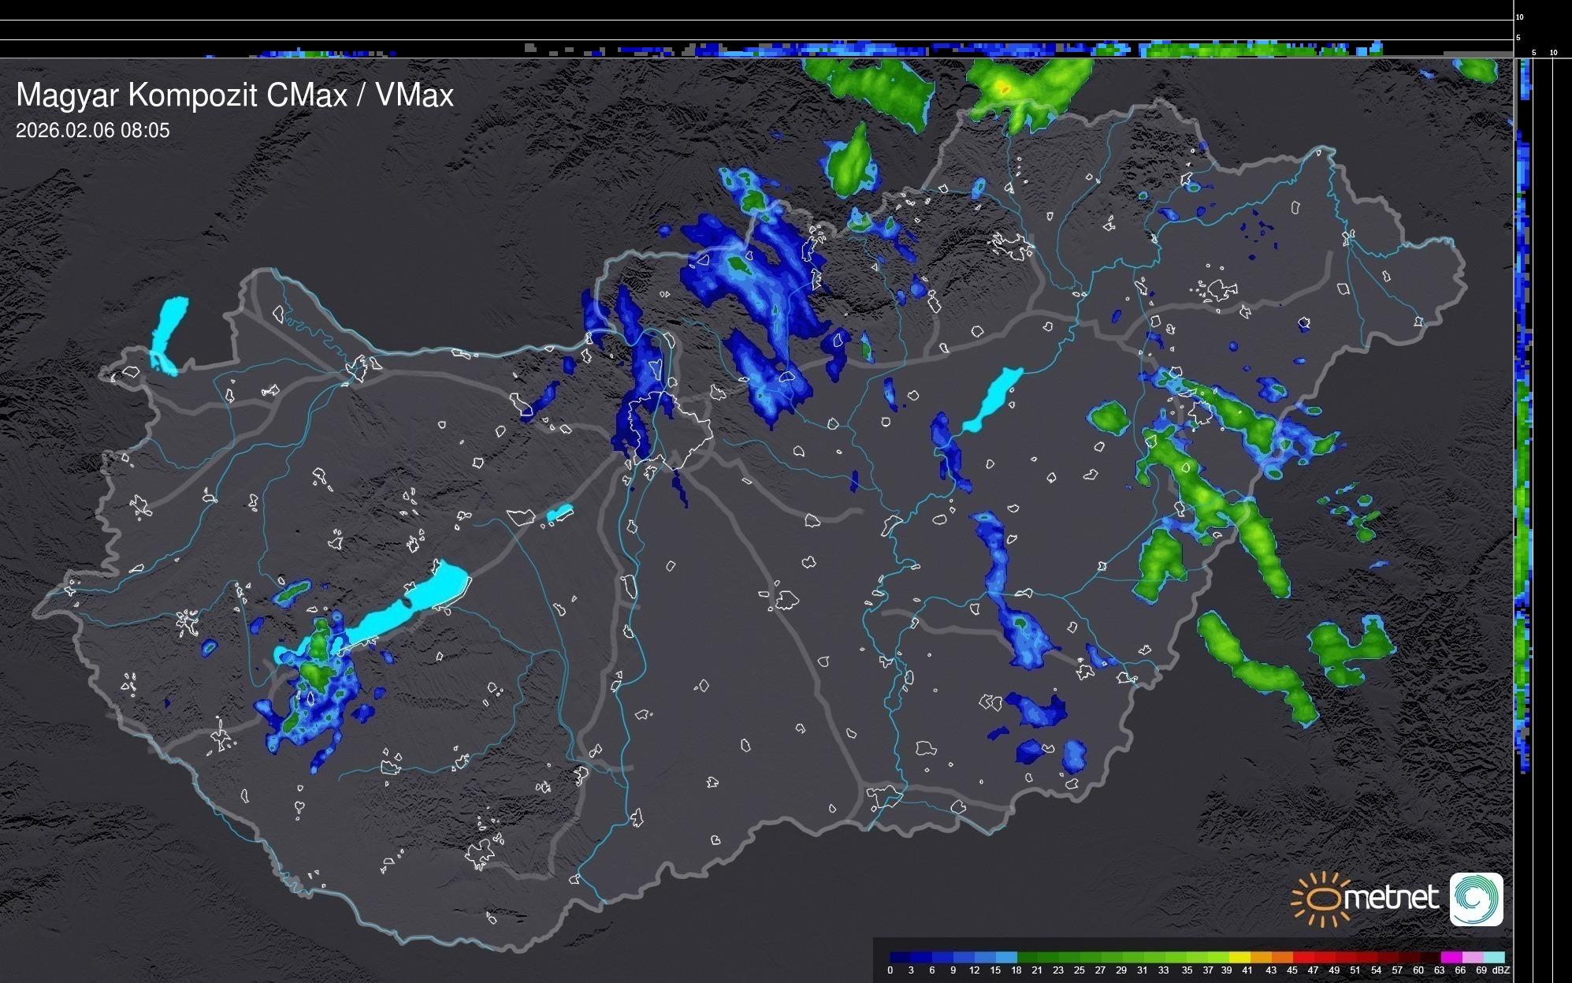This screenshot has height=983, width=1572.
Task: Select the bright red 45 dBZ swatch
Action: [x=1303, y=957]
